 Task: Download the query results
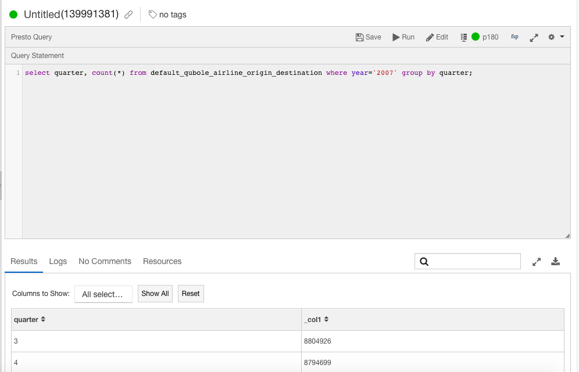(x=555, y=261)
